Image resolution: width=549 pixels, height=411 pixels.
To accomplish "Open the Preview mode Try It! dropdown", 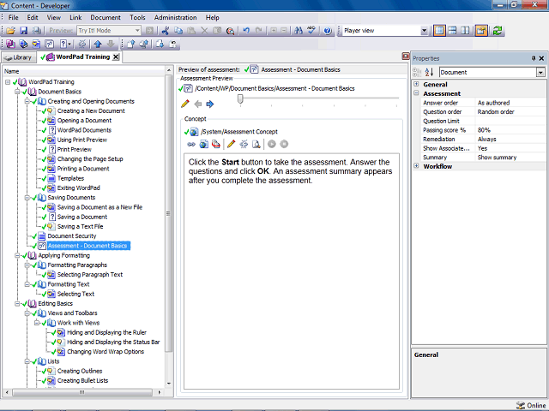I will [x=137, y=31].
